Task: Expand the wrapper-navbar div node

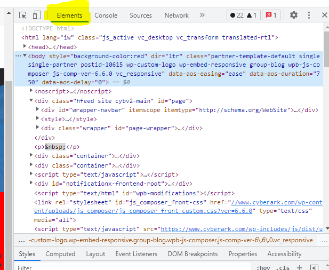Action: [37, 109]
